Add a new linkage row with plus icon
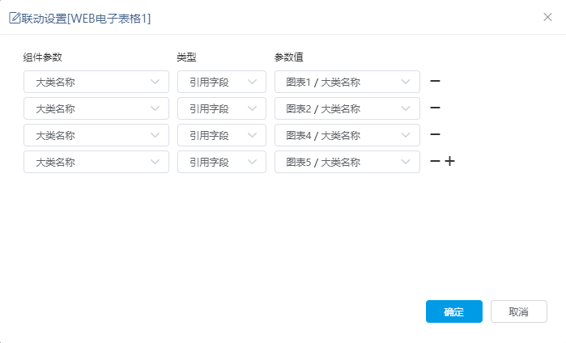The height and width of the screenshot is (343, 566). (x=449, y=161)
